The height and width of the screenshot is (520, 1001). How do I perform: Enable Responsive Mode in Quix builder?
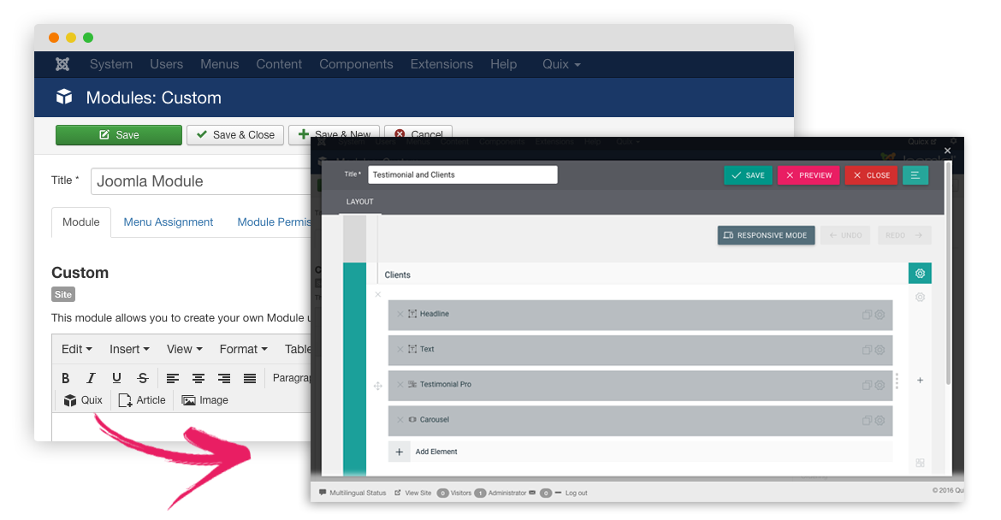pyautogui.click(x=766, y=235)
